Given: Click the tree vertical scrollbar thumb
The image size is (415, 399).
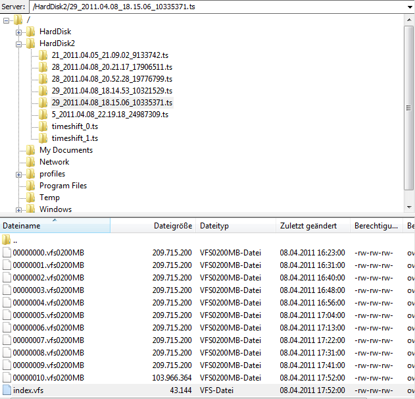Looking at the screenshot, I should coord(408,108).
